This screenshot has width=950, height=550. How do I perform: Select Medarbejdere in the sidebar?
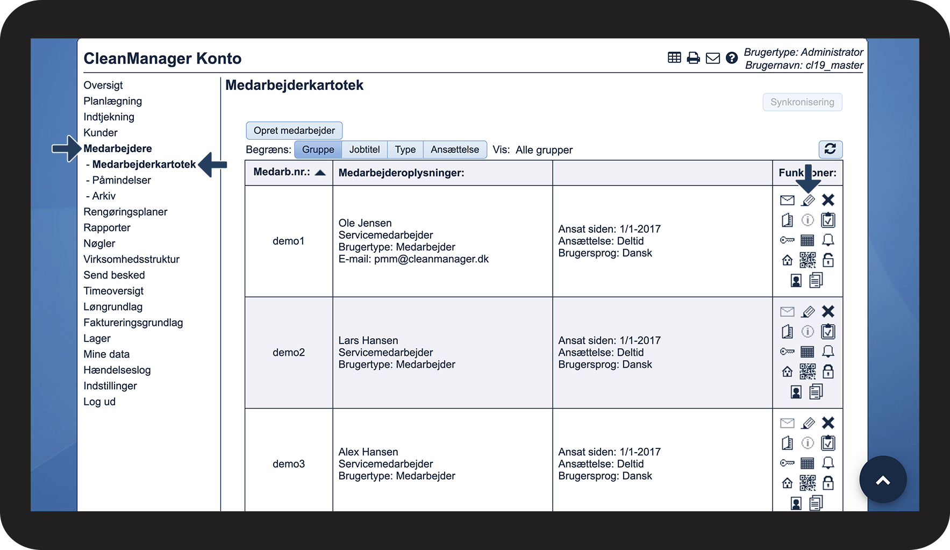click(x=118, y=148)
